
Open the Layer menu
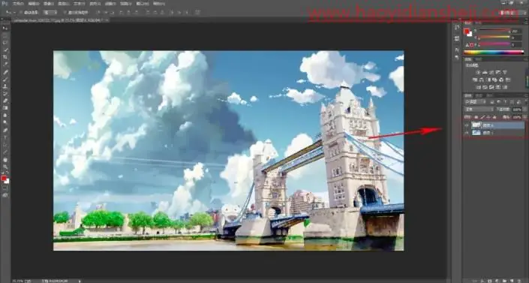click(64, 4)
